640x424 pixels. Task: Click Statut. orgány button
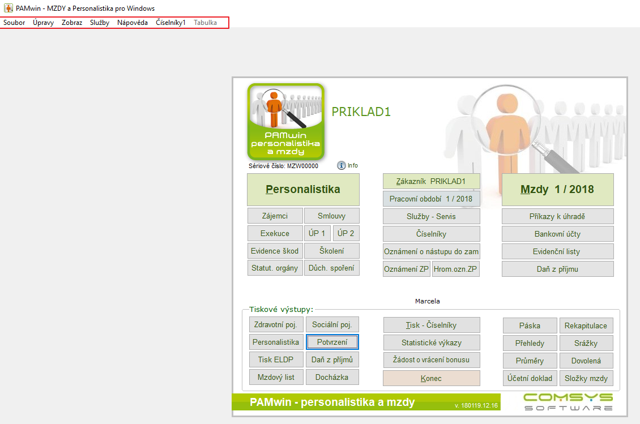tap(275, 268)
